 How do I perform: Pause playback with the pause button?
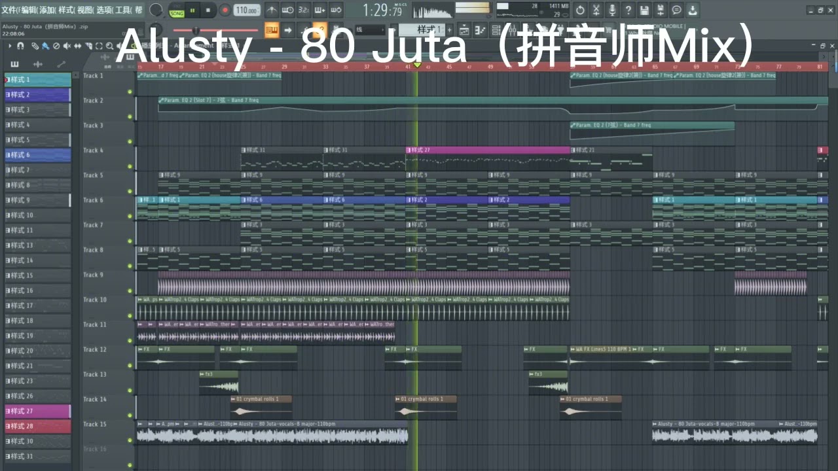(x=193, y=10)
